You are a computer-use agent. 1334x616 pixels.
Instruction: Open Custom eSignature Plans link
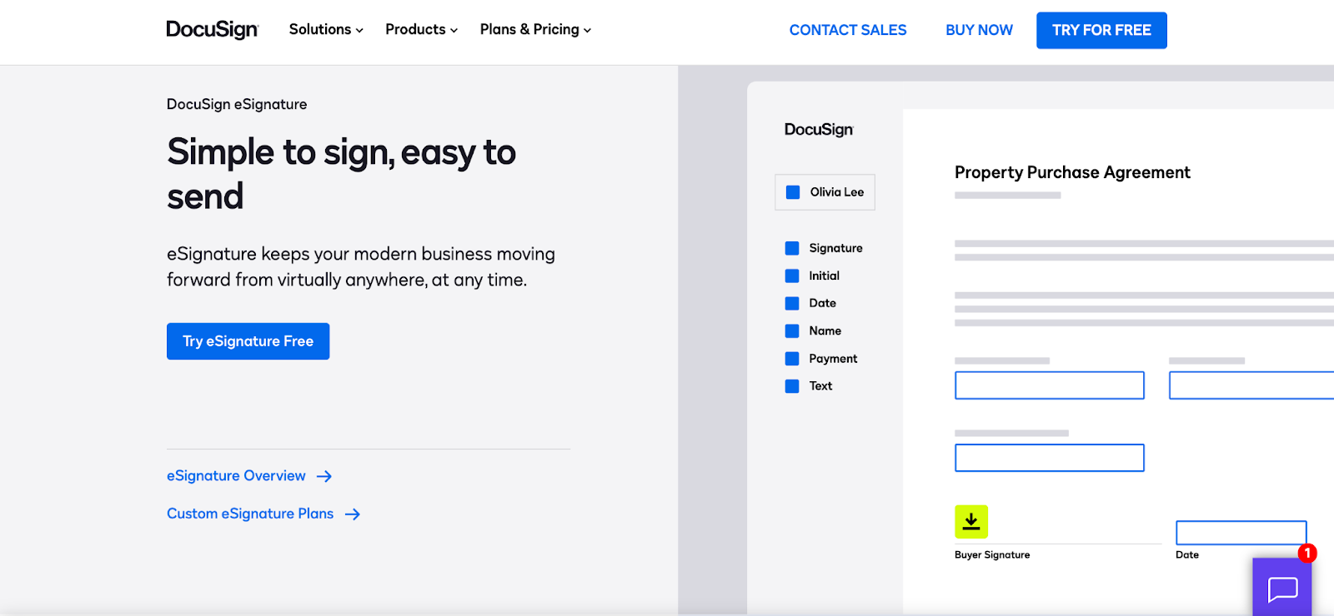click(250, 514)
